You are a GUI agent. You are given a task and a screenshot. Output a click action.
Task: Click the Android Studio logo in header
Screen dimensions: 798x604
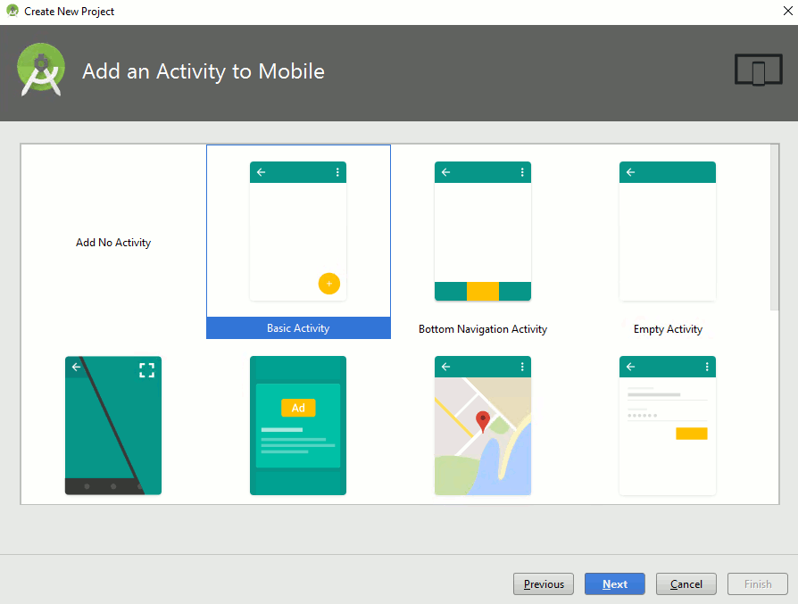pyautogui.click(x=41, y=70)
